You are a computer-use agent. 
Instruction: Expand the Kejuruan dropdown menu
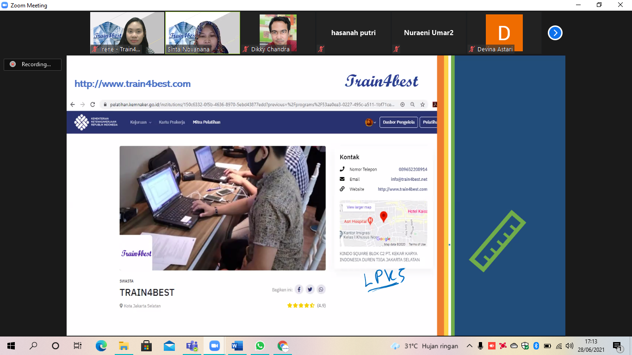(141, 122)
